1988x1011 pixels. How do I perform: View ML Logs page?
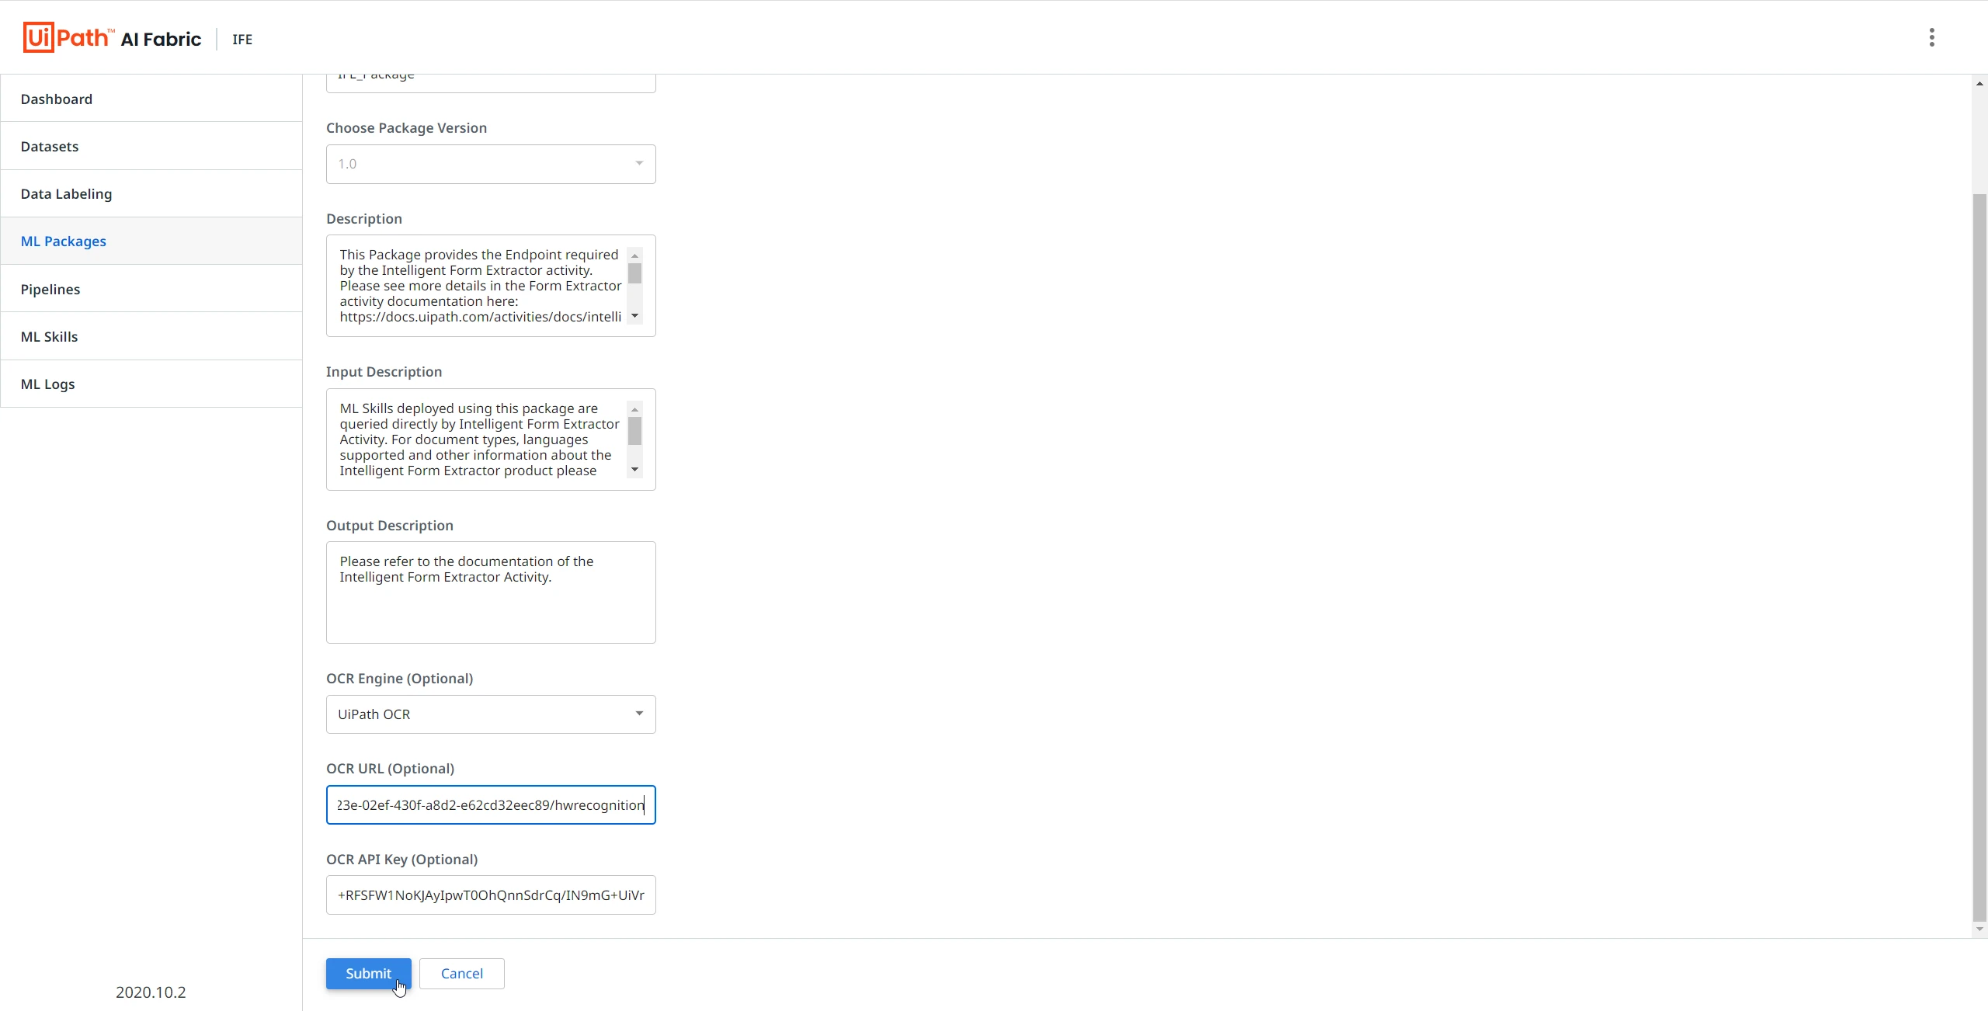click(151, 384)
